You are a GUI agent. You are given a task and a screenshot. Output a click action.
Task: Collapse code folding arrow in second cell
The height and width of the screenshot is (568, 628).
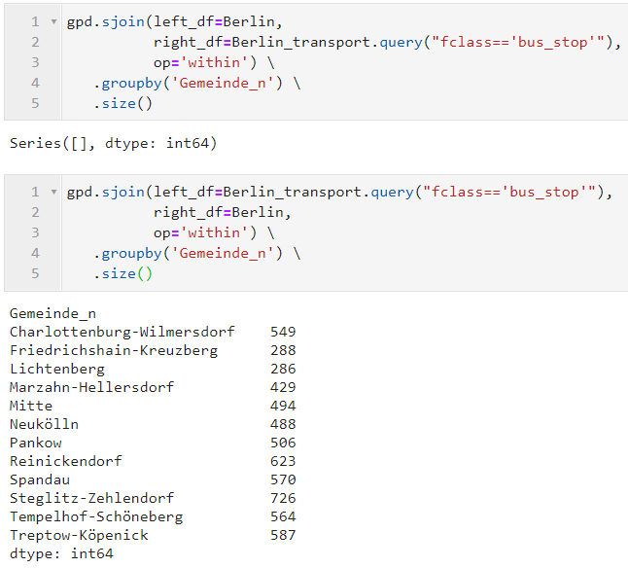pos(52,192)
